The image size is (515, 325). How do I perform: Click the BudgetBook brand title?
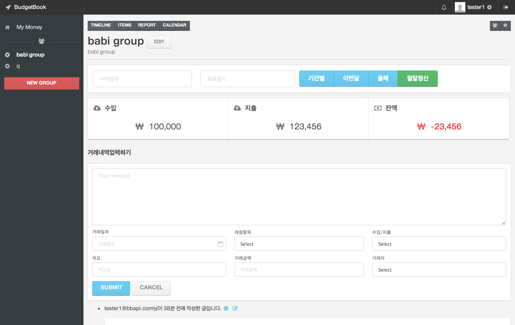coord(30,7)
